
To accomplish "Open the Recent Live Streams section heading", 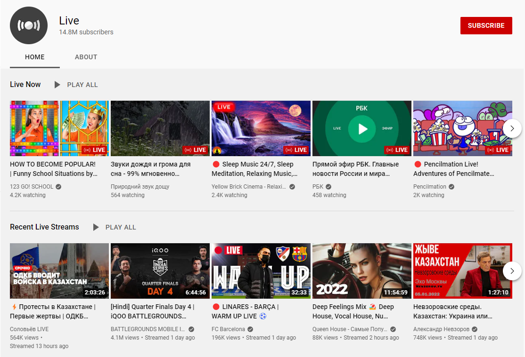I will pos(44,227).
